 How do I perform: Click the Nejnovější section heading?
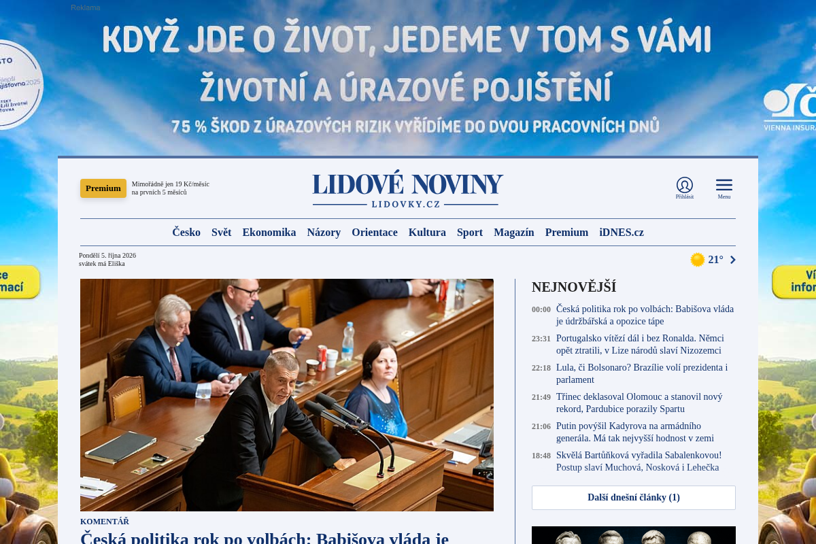click(574, 287)
